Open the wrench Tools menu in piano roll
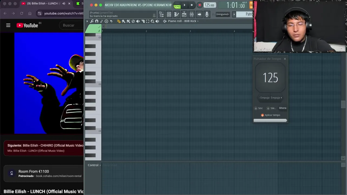The height and width of the screenshot is (195, 347). [92, 21]
